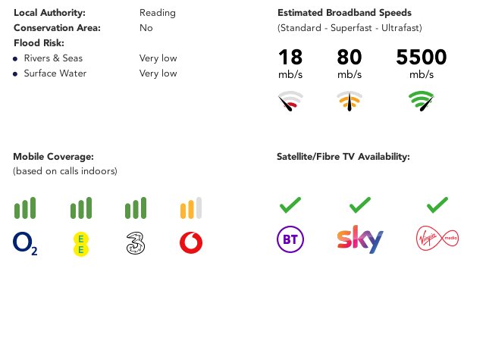Screen dimensions: 489x350
Task: Click the O2 green signal bars
Action: pos(25,208)
